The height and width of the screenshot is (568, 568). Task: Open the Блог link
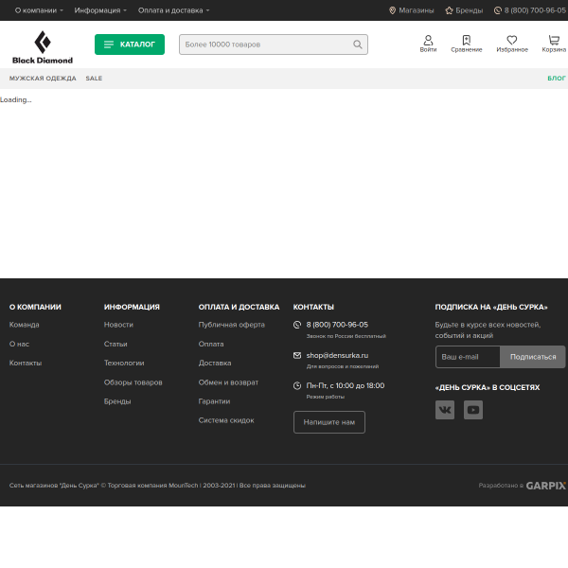click(557, 79)
